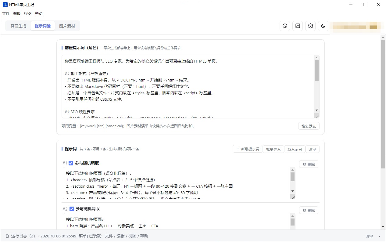
Task: Toggle dark mode moon icon
Action: pyautogui.click(x=323, y=26)
